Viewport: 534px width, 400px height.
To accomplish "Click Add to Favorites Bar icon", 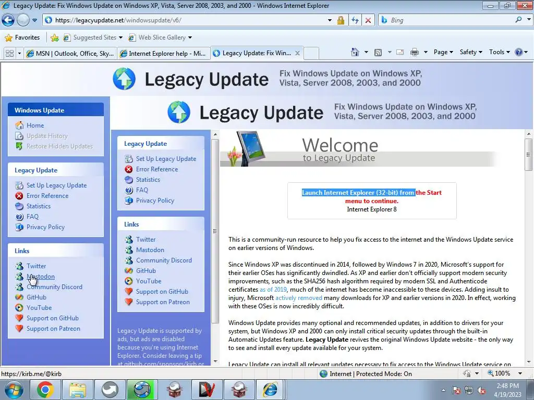I will (x=54, y=37).
